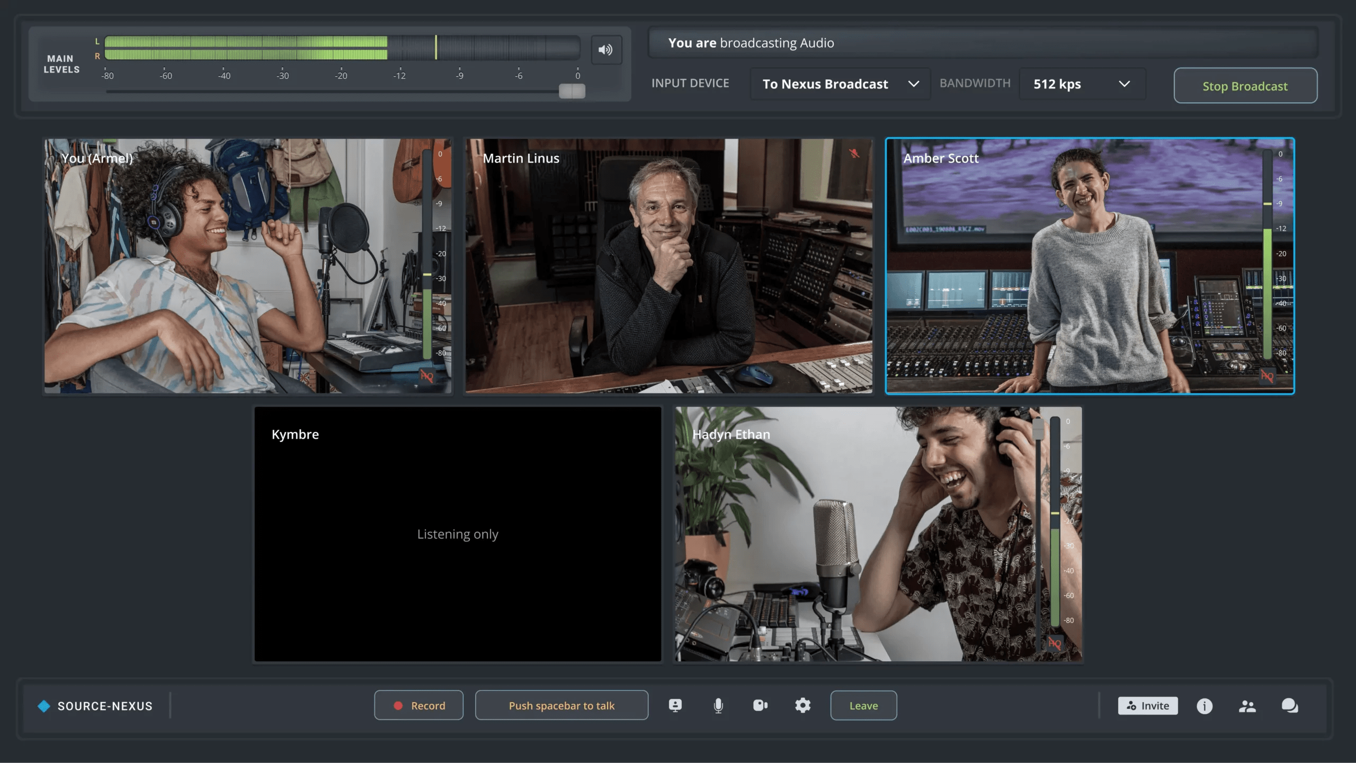This screenshot has width=1356, height=763.
Task: Open the To Nexus Broadcast input dropdown
Action: (840, 84)
